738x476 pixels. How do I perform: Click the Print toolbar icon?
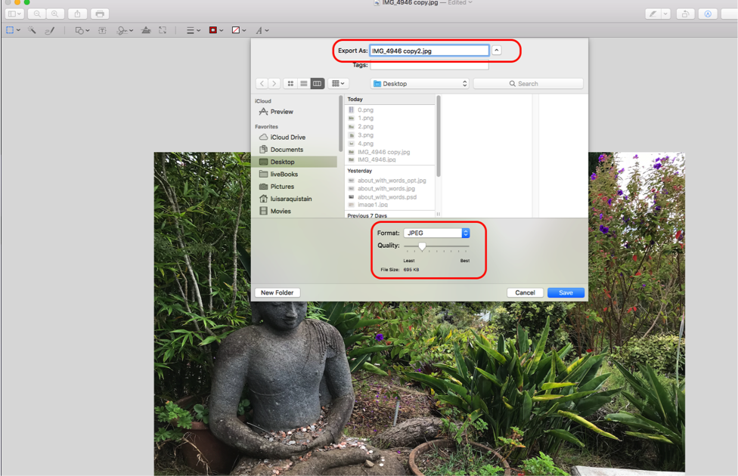click(x=100, y=14)
